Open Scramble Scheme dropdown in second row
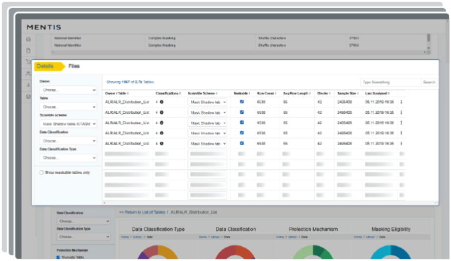 click(207, 113)
